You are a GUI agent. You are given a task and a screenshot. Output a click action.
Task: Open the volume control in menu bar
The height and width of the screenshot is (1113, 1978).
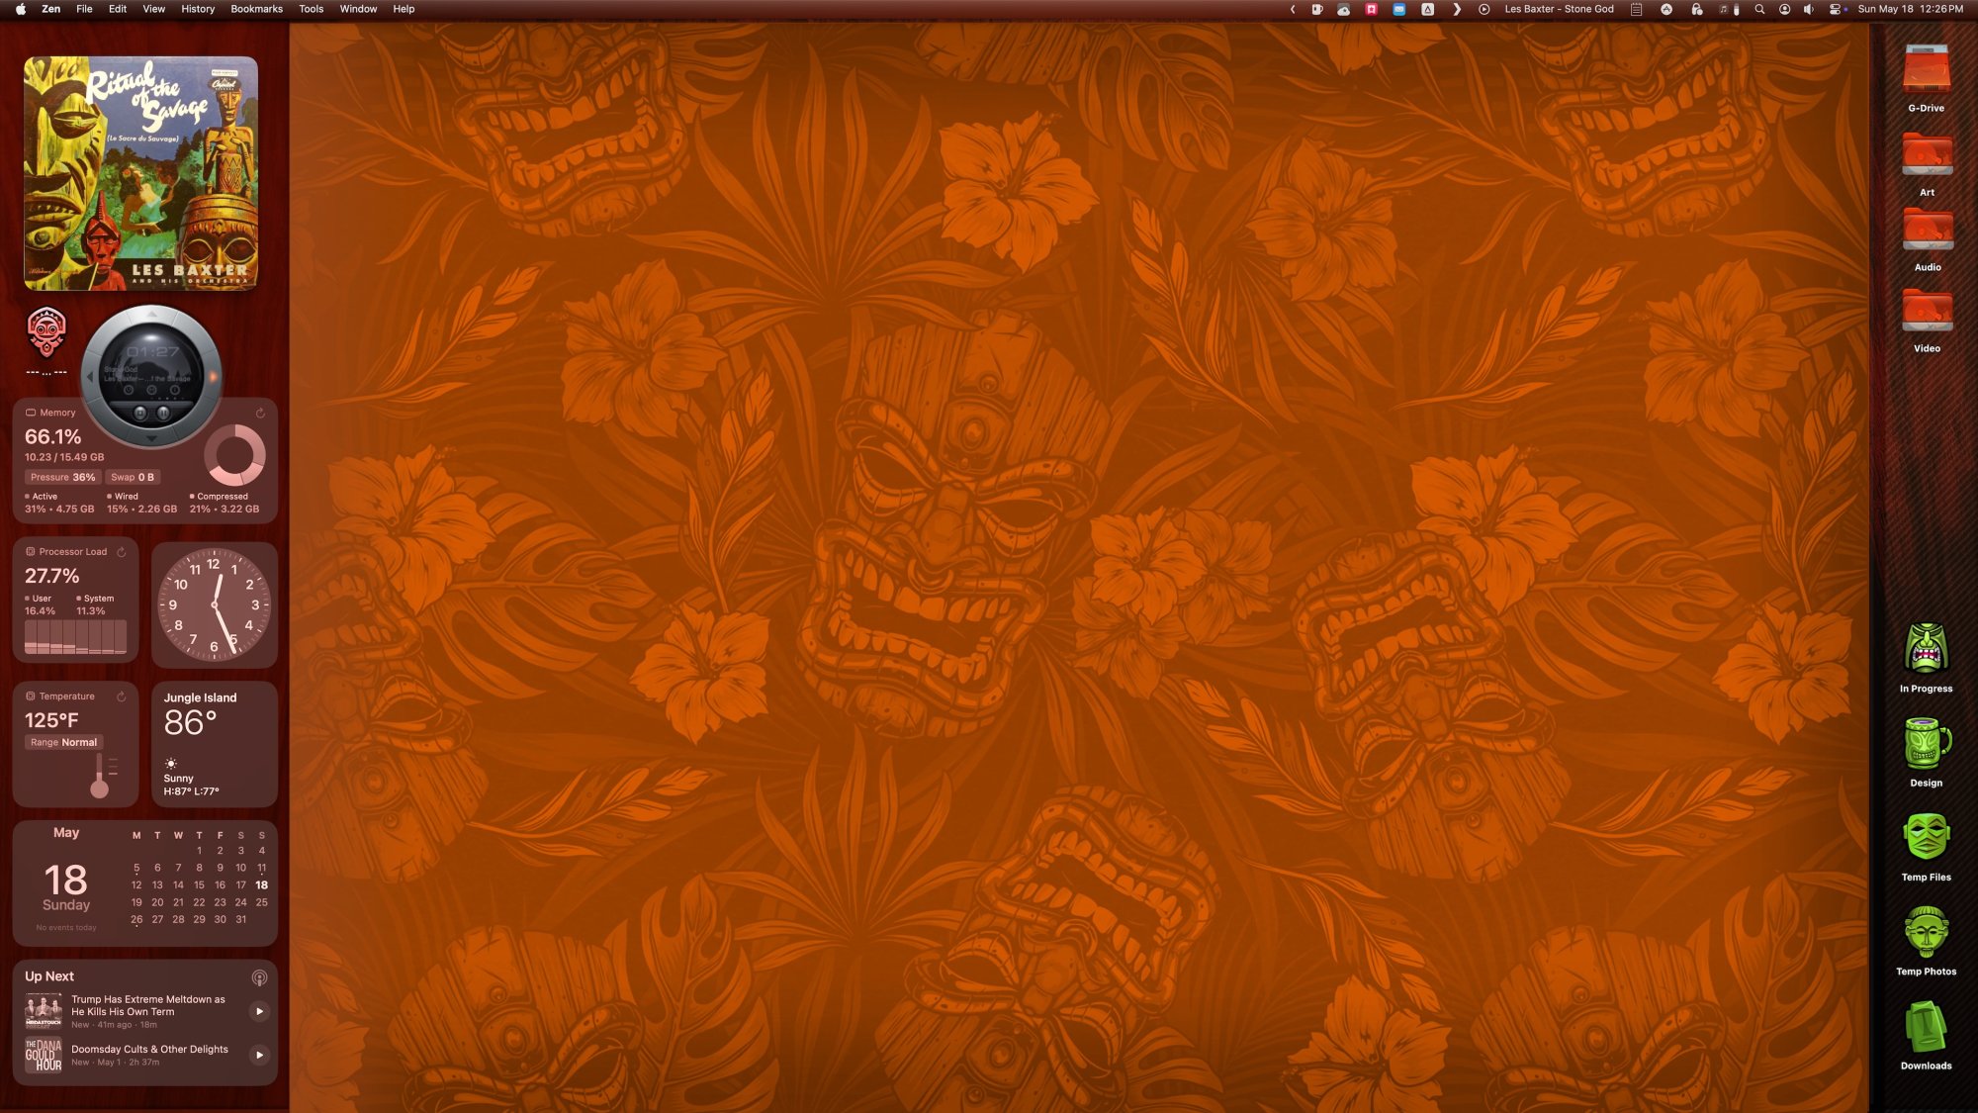(x=1809, y=9)
